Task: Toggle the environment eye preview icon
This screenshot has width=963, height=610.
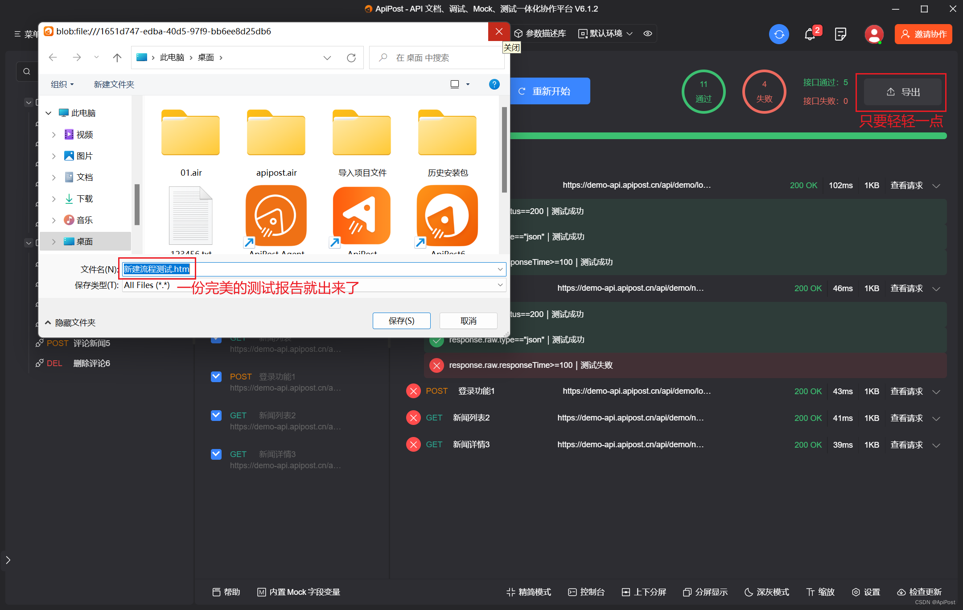Action: click(648, 33)
